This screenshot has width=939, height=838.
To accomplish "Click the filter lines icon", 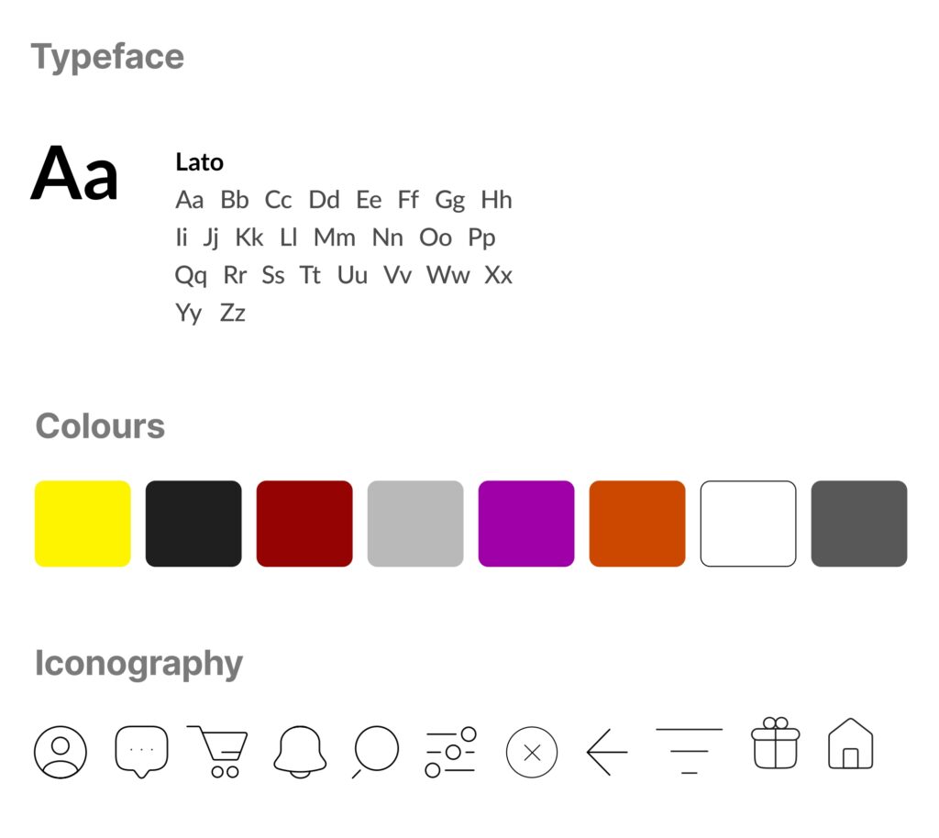I will (x=689, y=751).
